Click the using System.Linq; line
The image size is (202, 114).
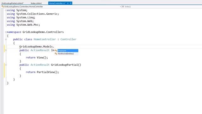(21, 17)
